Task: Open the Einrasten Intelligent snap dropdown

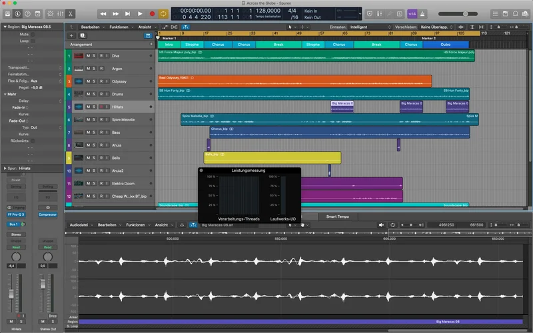Action: tap(366, 27)
